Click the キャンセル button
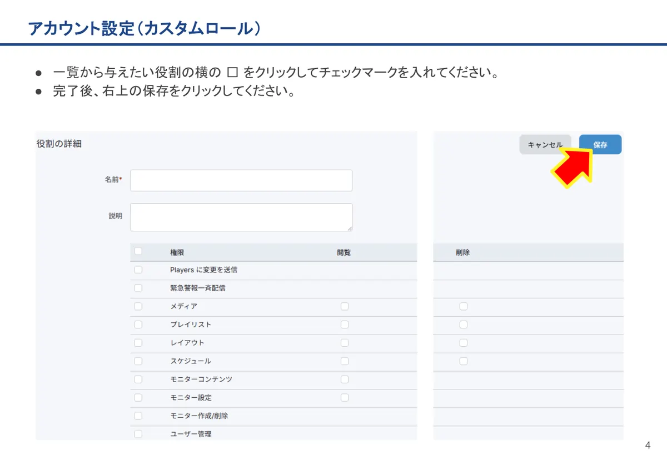 [545, 144]
